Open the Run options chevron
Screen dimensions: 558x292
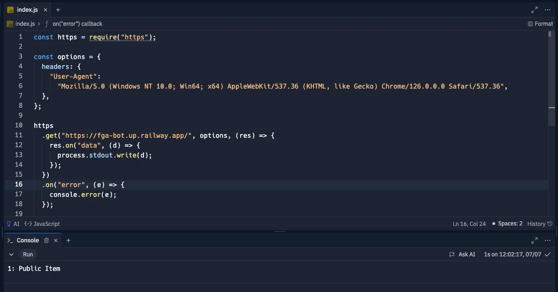coord(11,254)
